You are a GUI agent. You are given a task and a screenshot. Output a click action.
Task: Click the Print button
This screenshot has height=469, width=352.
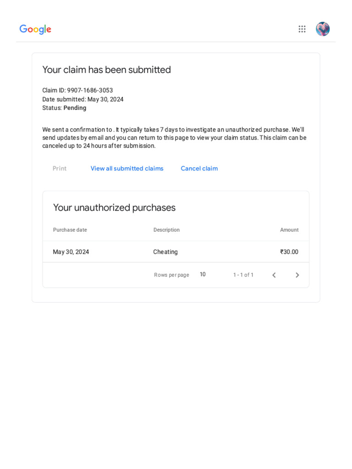60,169
